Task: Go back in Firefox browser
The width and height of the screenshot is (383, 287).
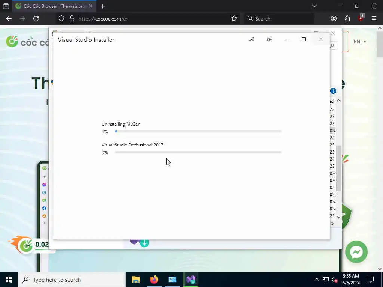Action: [x=9, y=19]
